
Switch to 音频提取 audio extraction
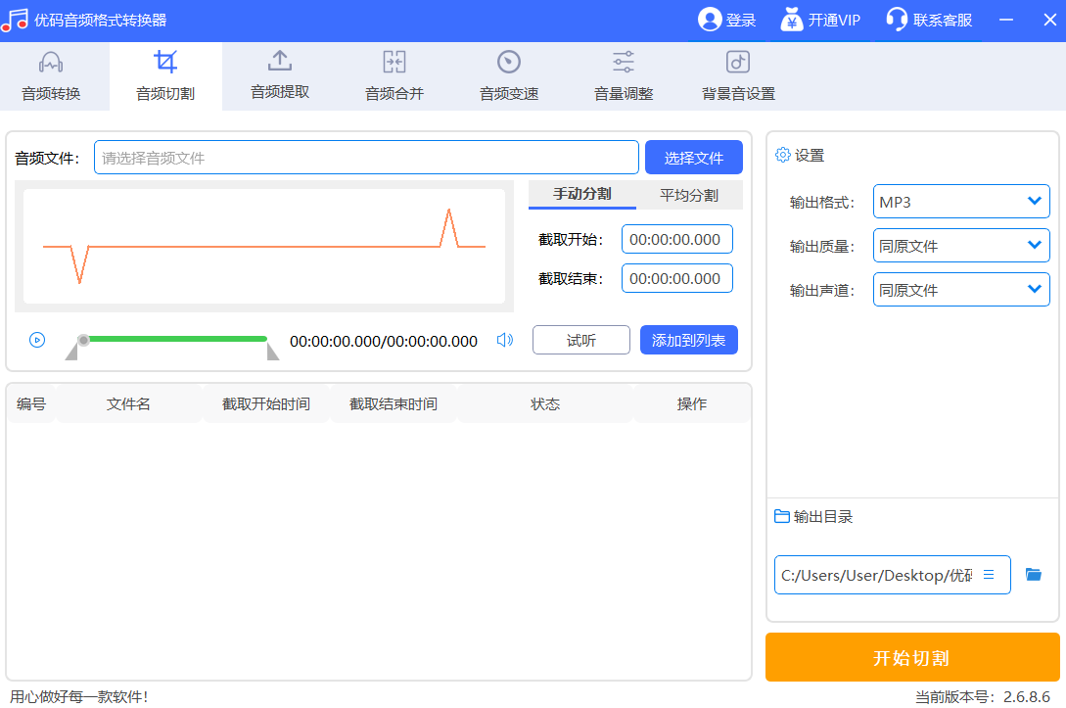click(280, 76)
